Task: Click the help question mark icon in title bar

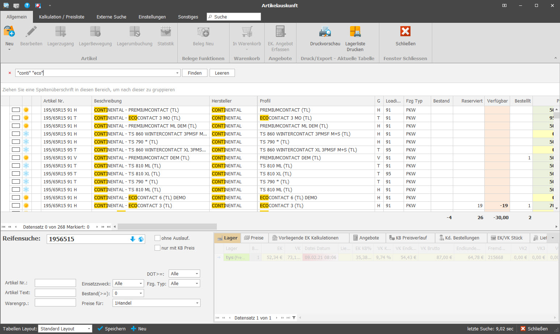Action: coord(27,5)
